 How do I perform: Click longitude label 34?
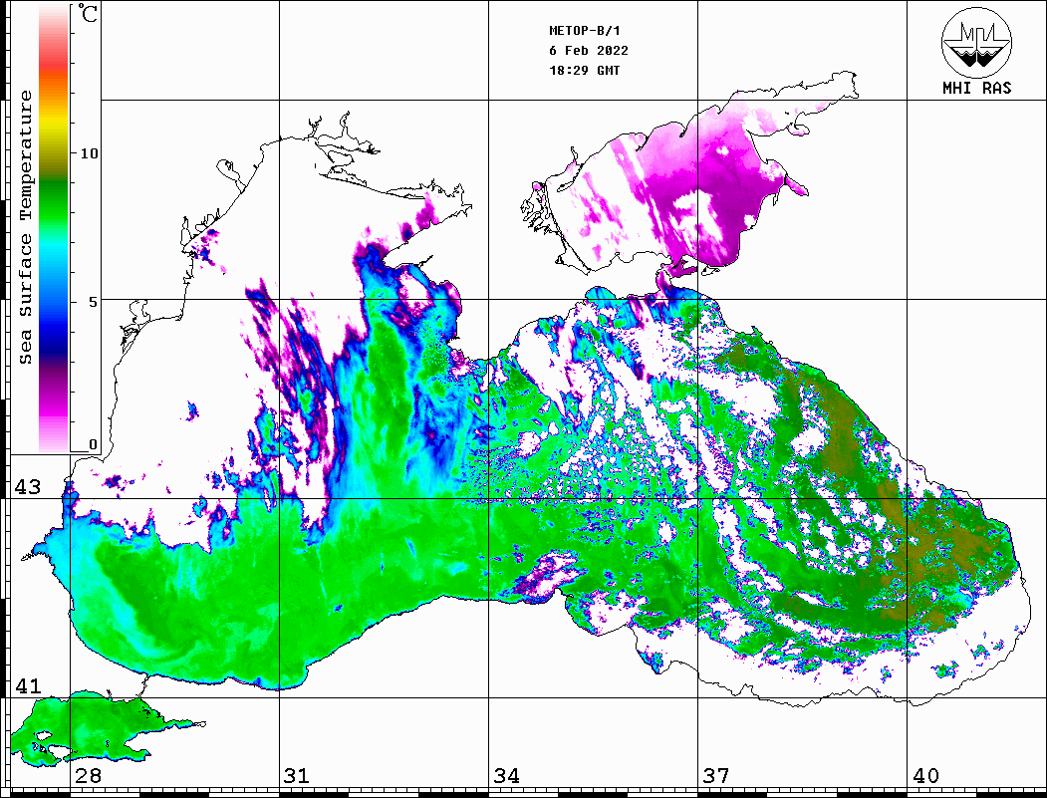pyautogui.click(x=506, y=775)
